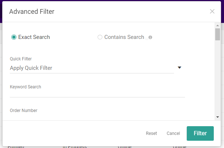Click the Advanced Filter dialog title

[x=32, y=12]
